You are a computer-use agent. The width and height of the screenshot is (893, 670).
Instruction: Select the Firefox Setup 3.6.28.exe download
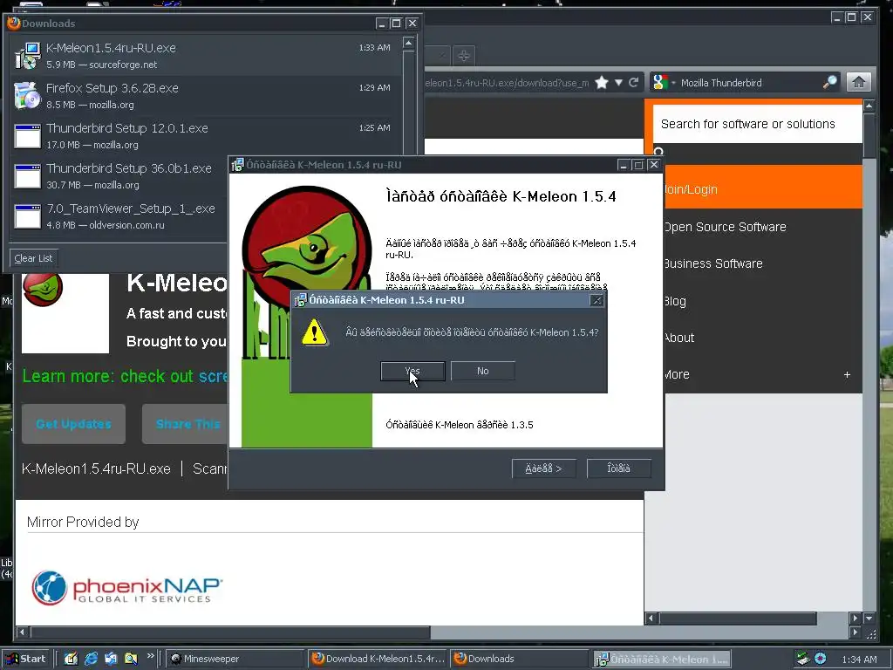pyautogui.click(x=205, y=96)
